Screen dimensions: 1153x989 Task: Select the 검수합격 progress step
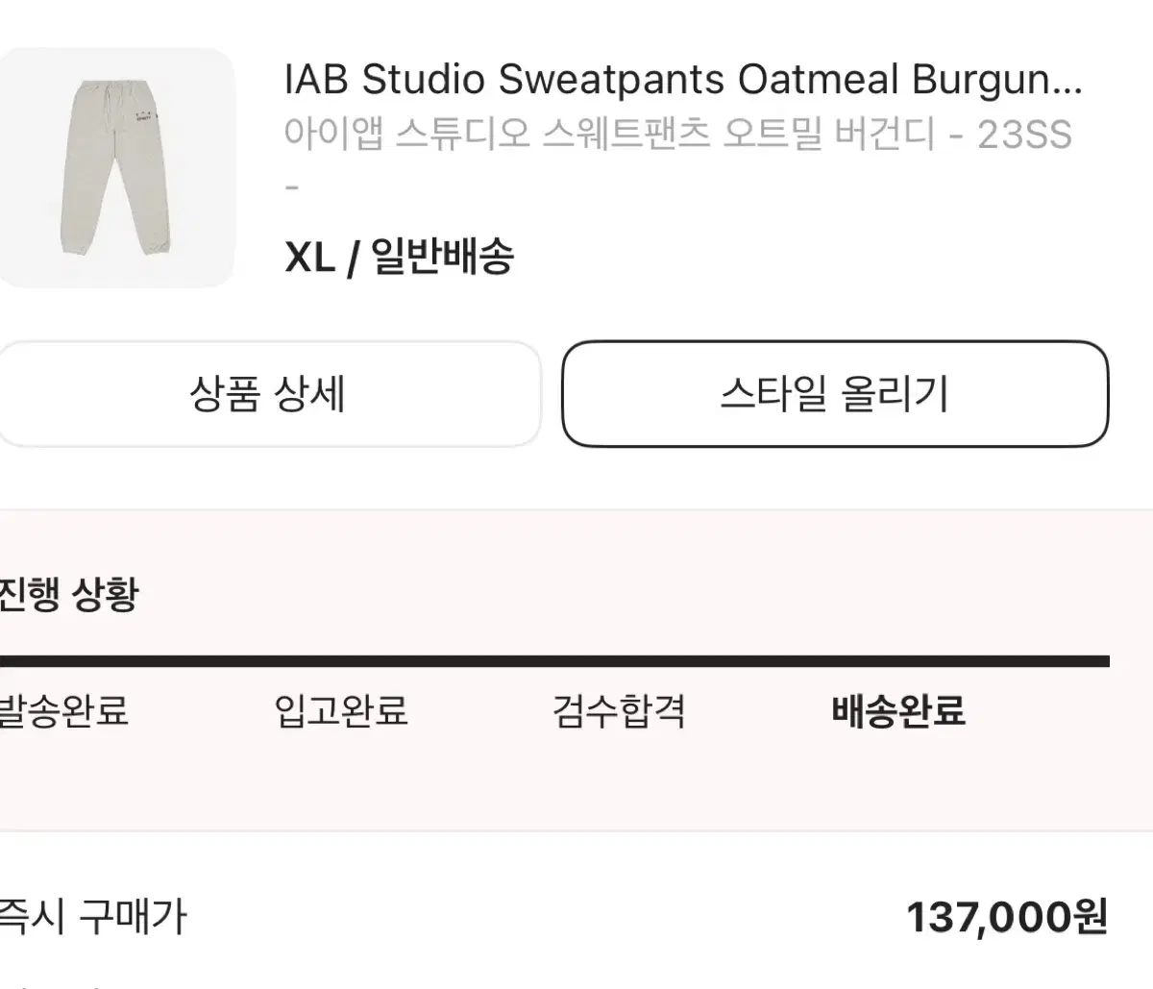pos(619,711)
